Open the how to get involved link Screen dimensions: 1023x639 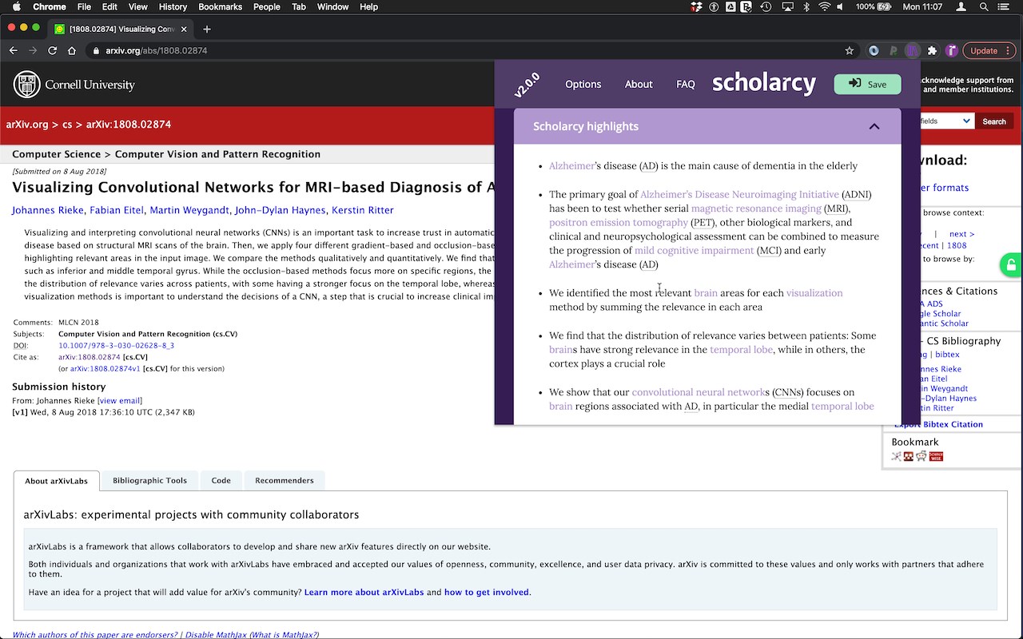point(486,592)
